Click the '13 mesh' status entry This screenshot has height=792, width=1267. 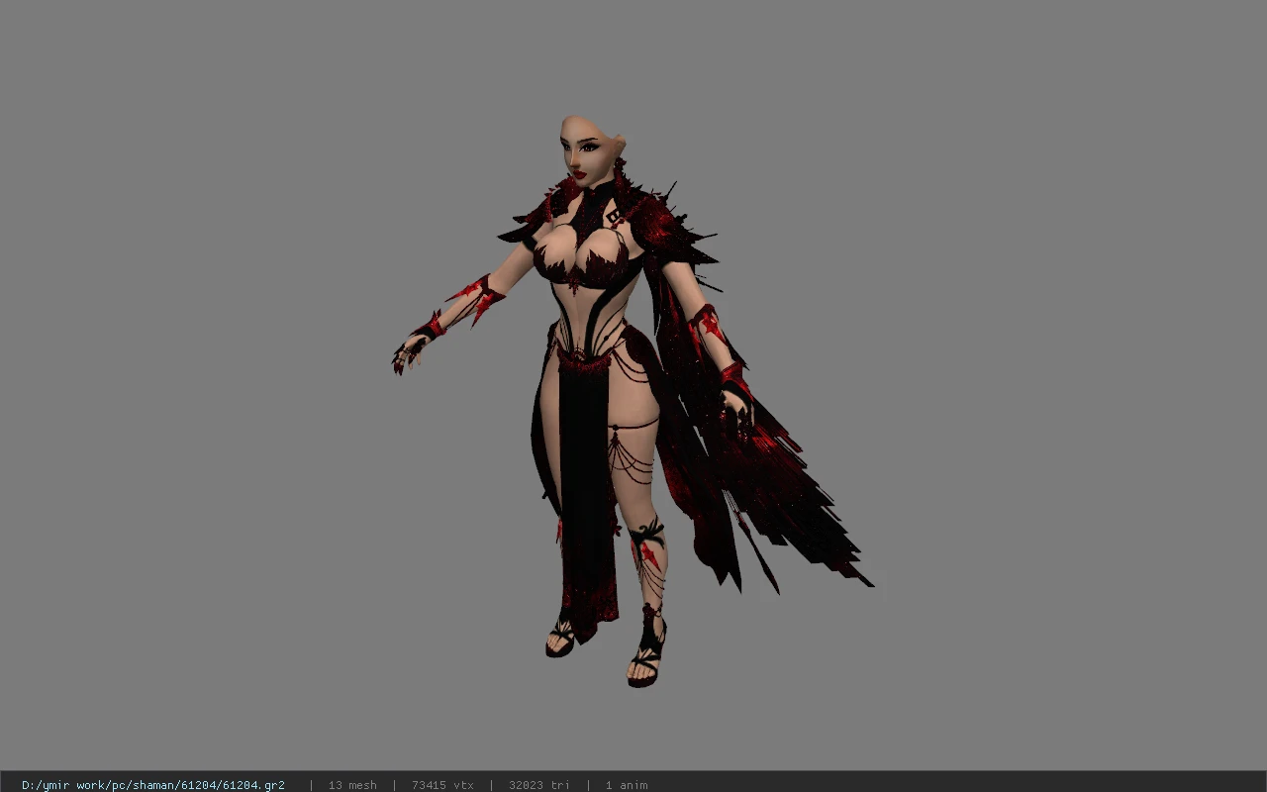pyautogui.click(x=352, y=785)
